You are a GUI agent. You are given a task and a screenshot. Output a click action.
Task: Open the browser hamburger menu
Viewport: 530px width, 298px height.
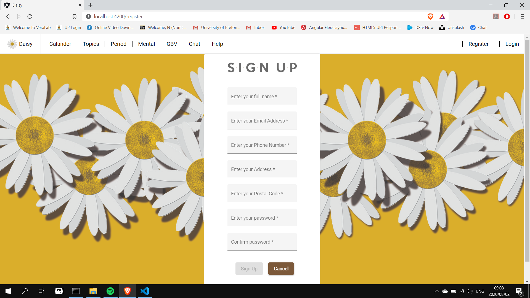tap(522, 17)
